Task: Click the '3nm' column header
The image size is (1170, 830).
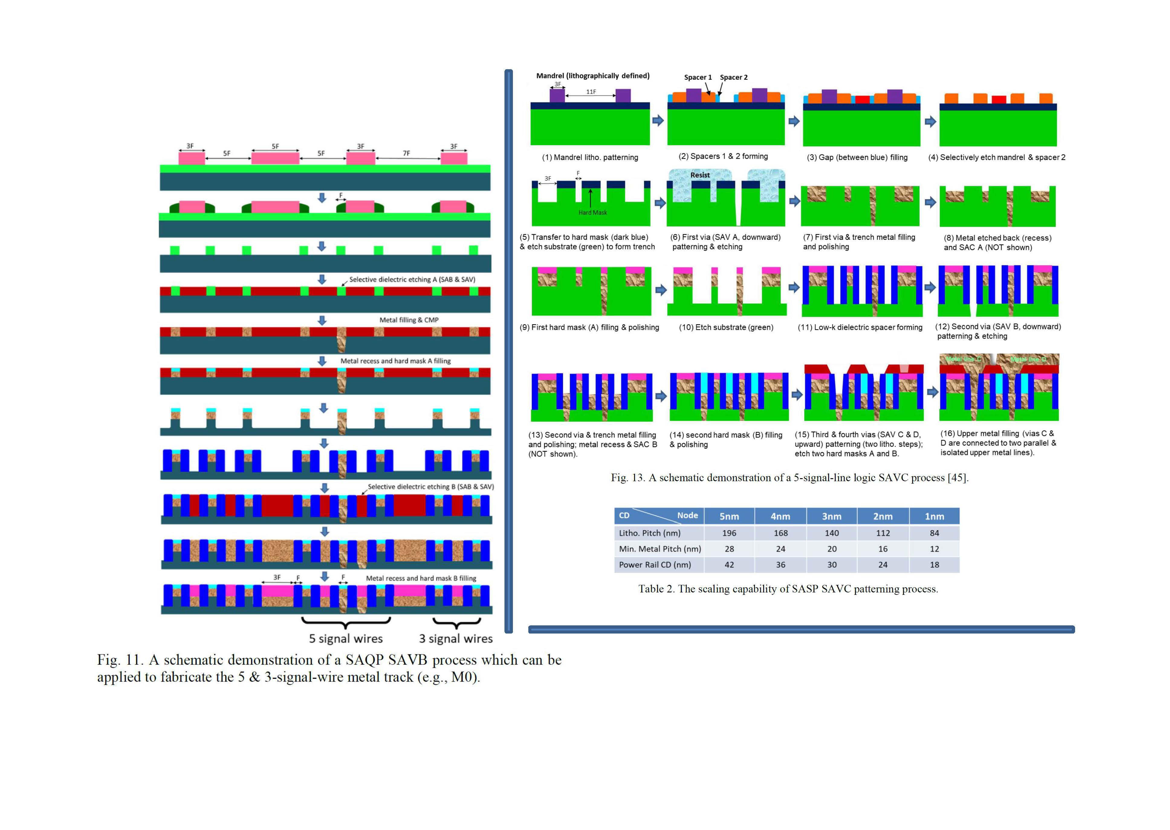Action: click(x=832, y=516)
